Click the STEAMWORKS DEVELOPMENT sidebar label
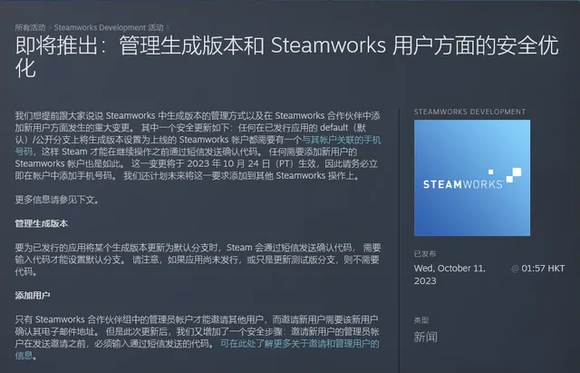 469,112
